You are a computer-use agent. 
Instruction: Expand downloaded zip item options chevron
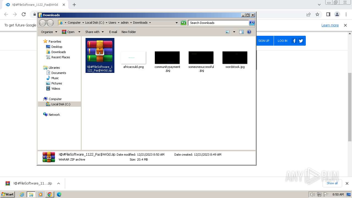tap(58, 183)
